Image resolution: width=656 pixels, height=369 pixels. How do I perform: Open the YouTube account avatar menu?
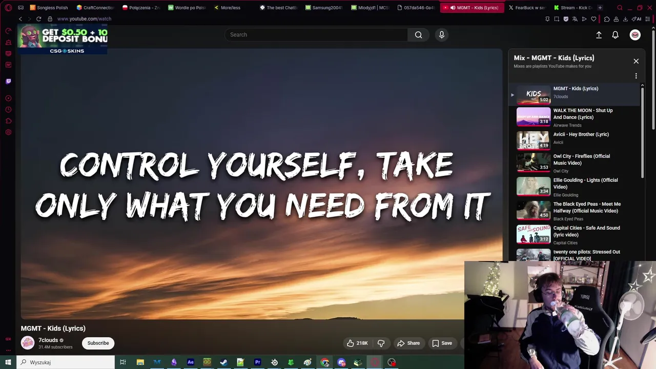[635, 35]
